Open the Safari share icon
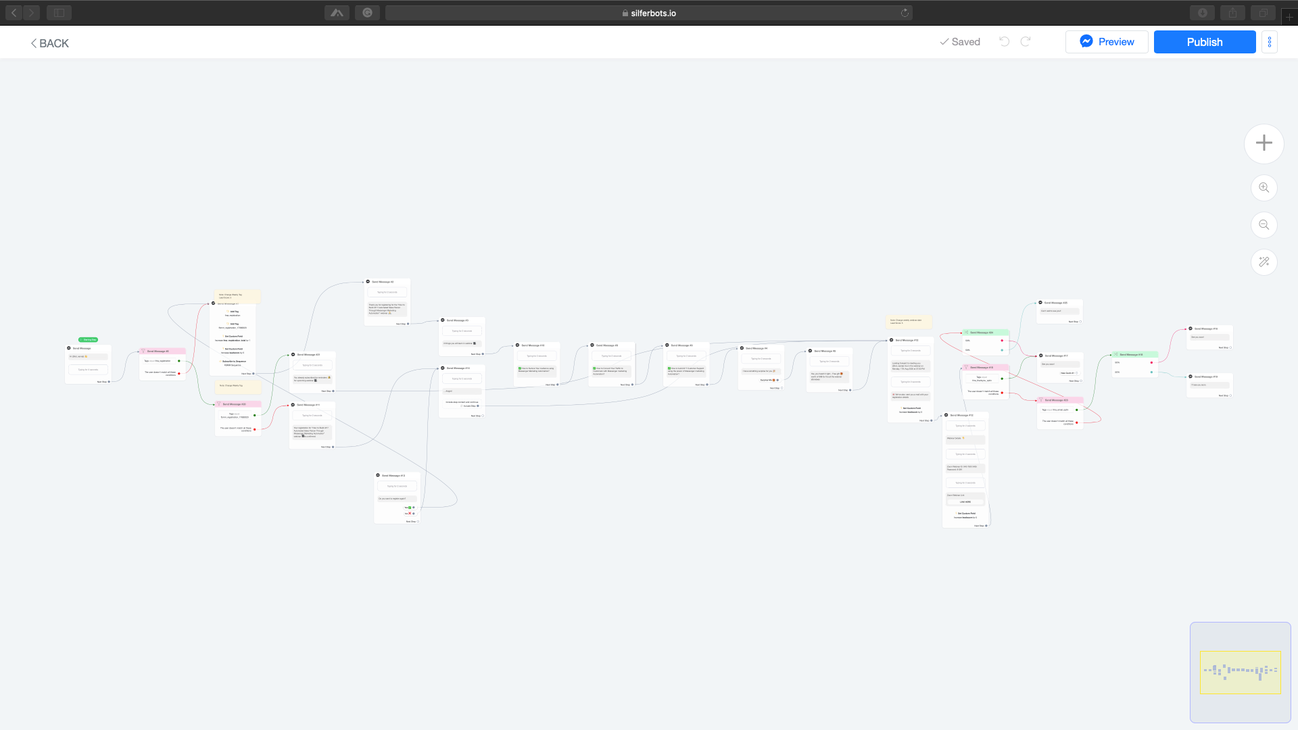Image resolution: width=1298 pixels, height=730 pixels. click(1233, 13)
